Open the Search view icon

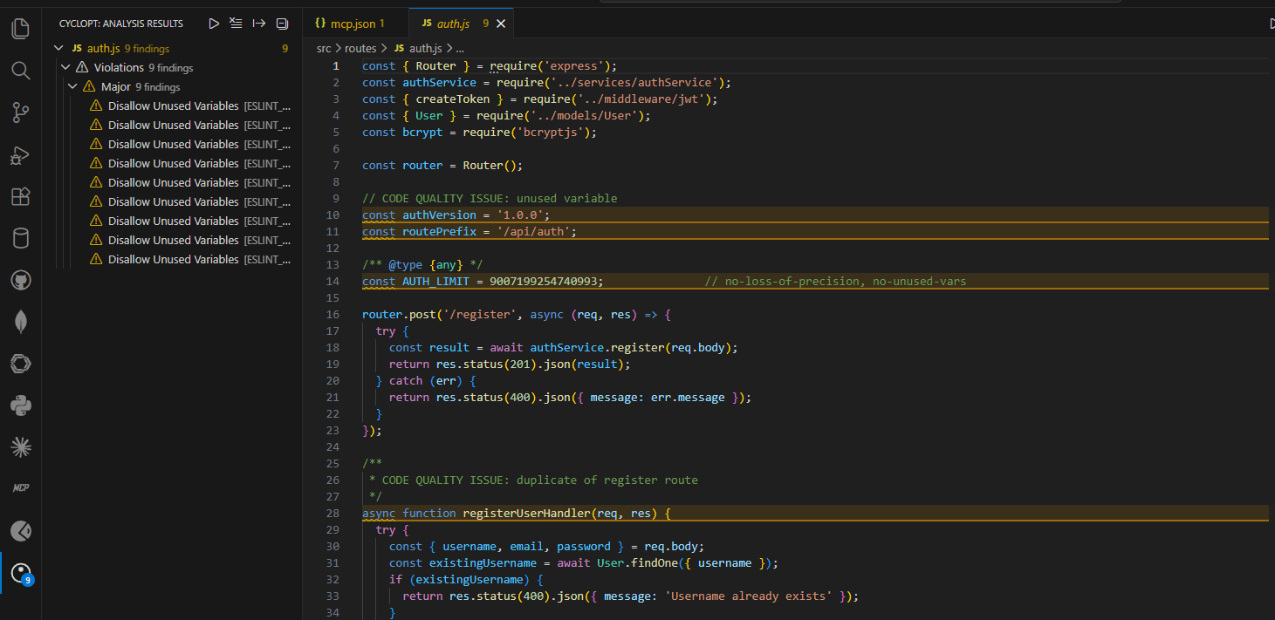pyautogui.click(x=20, y=70)
